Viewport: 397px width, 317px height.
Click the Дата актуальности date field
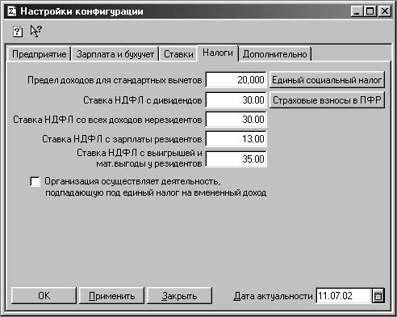coord(345,296)
